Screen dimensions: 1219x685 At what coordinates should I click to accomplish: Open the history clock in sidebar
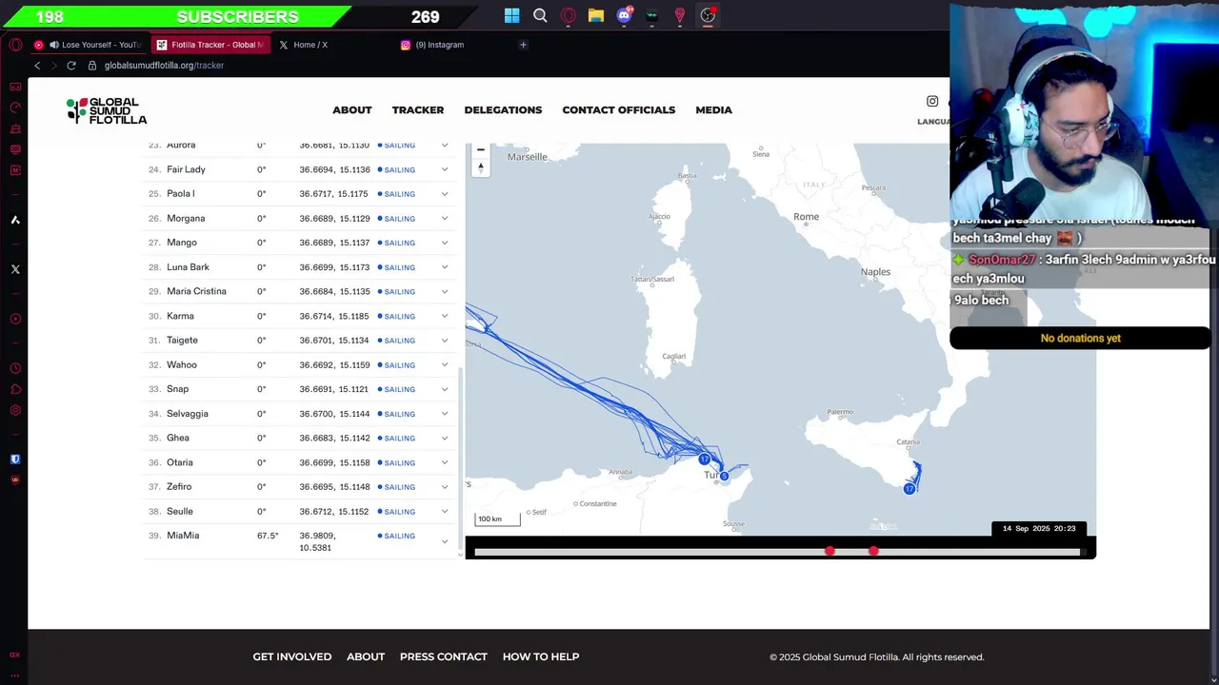(x=15, y=368)
